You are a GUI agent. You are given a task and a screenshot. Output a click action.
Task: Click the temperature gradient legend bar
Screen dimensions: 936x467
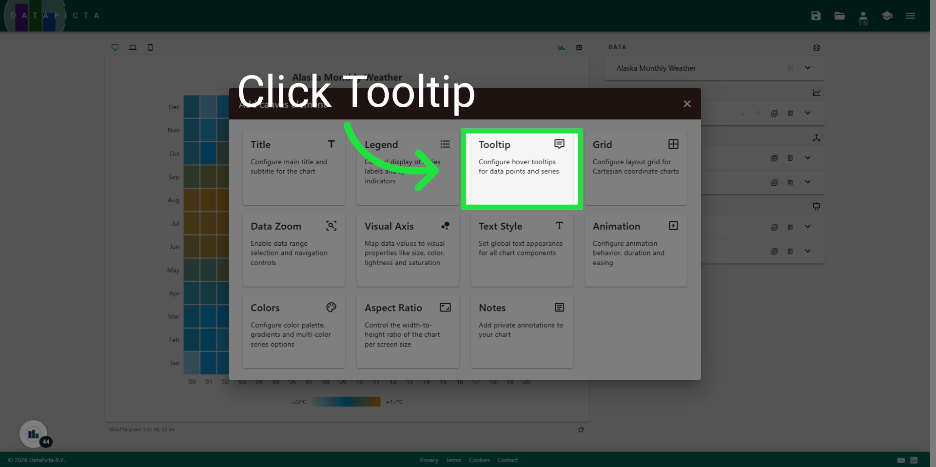coord(346,402)
